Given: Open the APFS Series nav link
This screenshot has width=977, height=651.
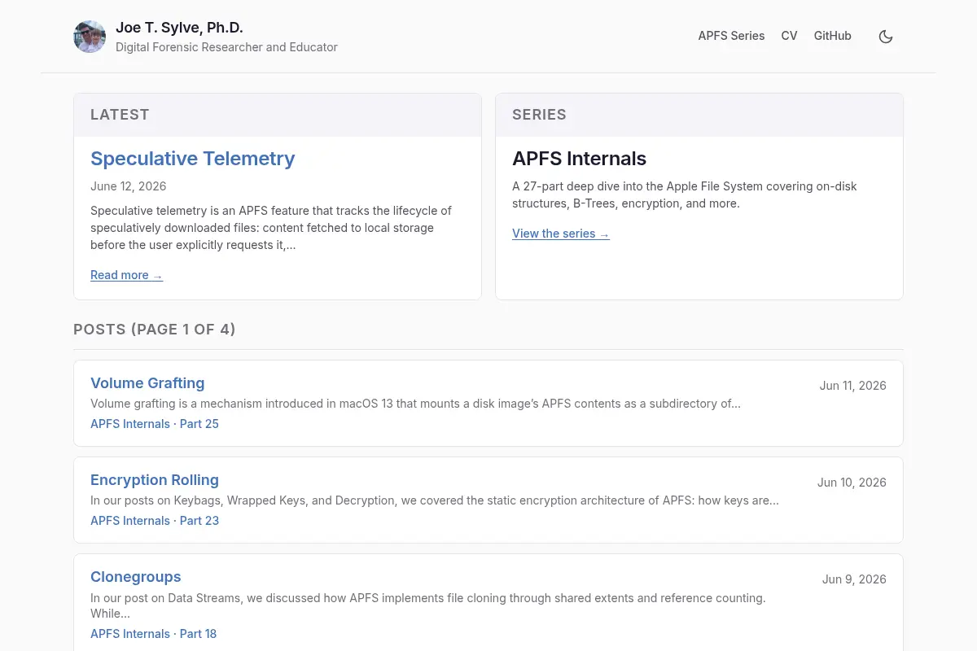Looking at the screenshot, I should (731, 36).
